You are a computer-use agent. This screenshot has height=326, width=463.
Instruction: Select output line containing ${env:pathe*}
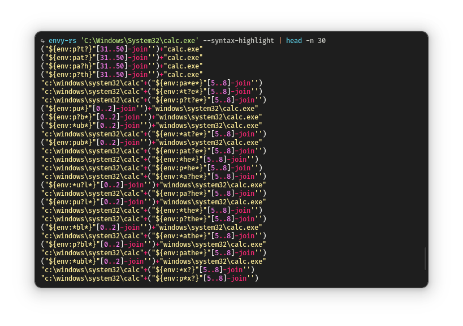click(154, 253)
